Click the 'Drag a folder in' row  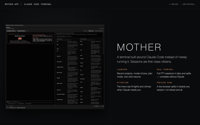click(67, 63)
